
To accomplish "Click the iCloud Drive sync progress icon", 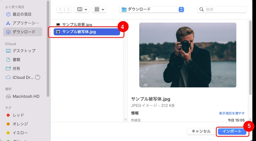I will [x=38, y=77].
